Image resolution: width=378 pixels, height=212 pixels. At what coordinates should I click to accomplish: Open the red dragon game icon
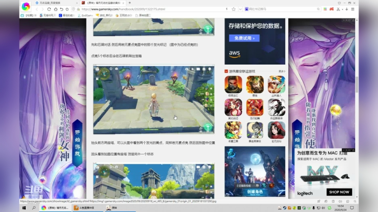(255, 108)
